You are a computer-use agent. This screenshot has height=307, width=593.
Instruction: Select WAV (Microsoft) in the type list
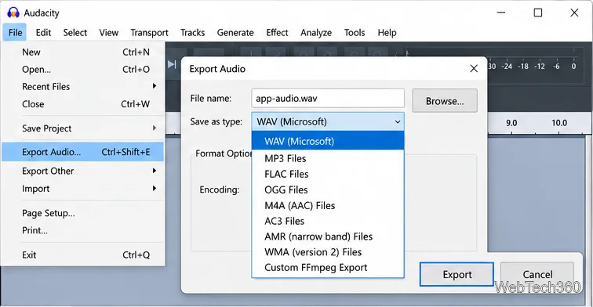[x=328, y=141]
